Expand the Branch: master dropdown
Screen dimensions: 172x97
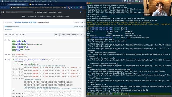pyautogui.click(x=9, y=22)
